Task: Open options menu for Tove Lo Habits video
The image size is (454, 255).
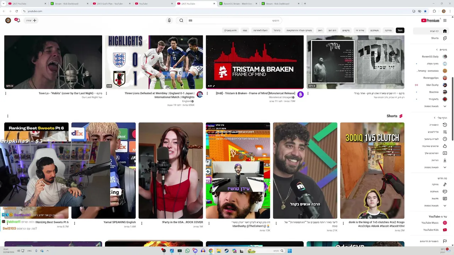Action: click(x=6, y=93)
